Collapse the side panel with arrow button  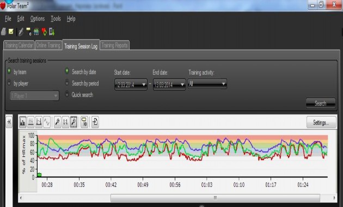9,121
